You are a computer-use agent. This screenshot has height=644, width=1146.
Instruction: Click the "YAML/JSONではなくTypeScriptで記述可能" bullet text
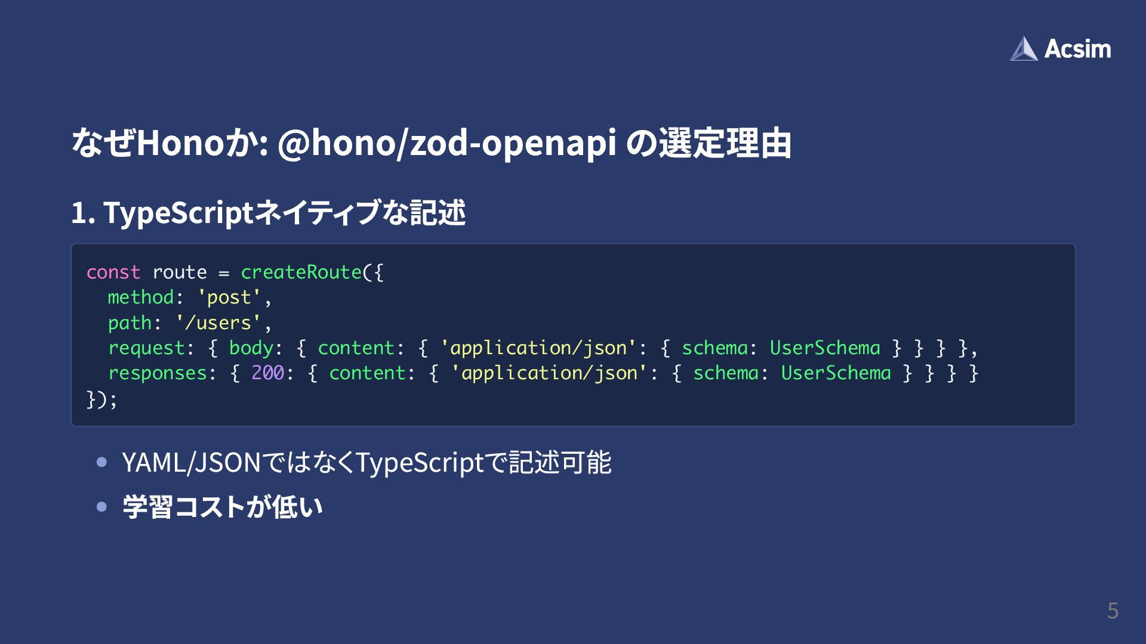click(366, 462)
